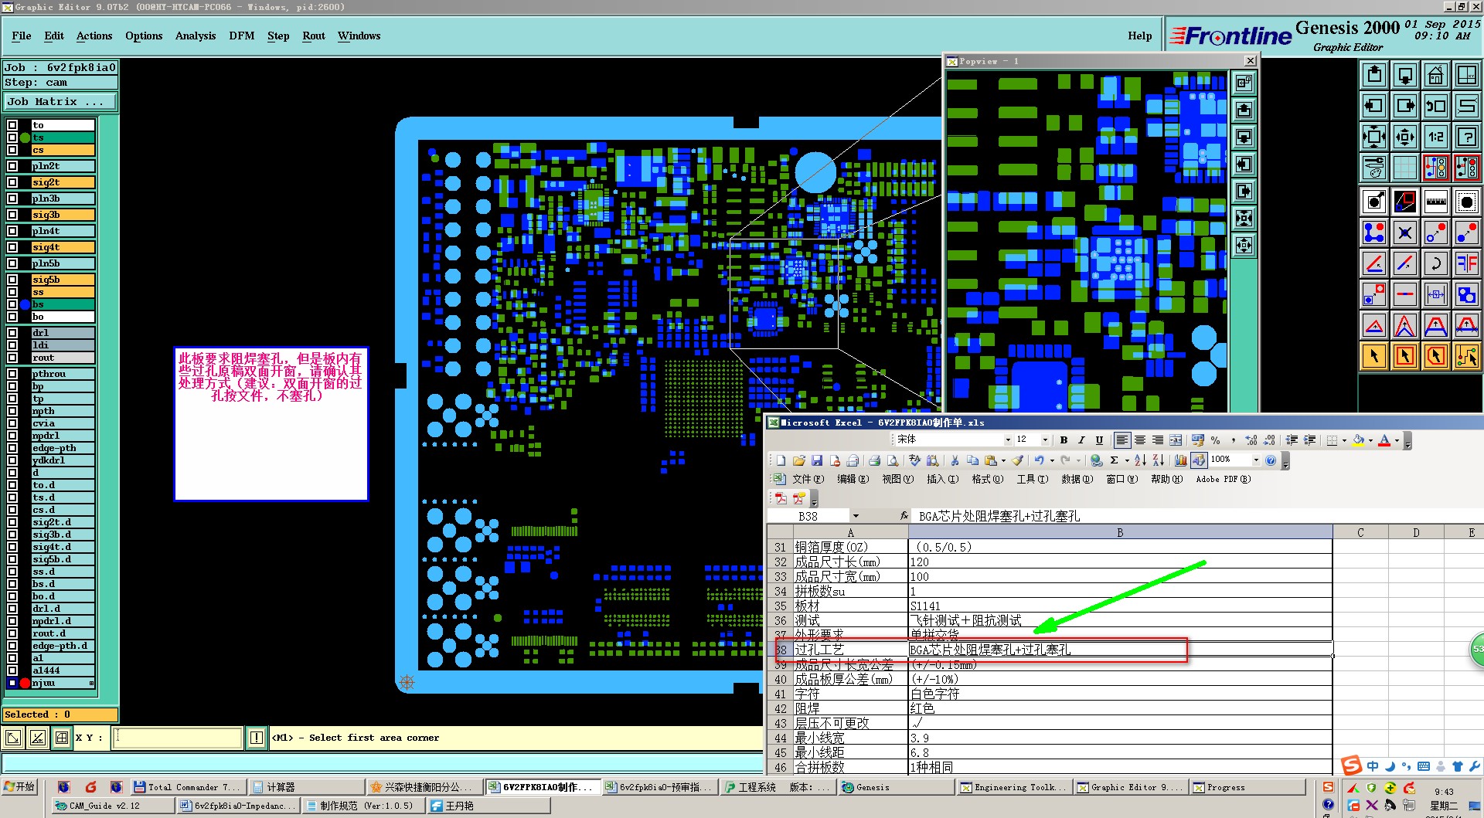Click Excel Print icon

(x=874, y=460)
